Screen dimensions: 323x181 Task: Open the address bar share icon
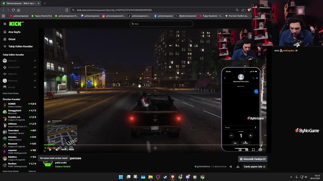point(243,10)
